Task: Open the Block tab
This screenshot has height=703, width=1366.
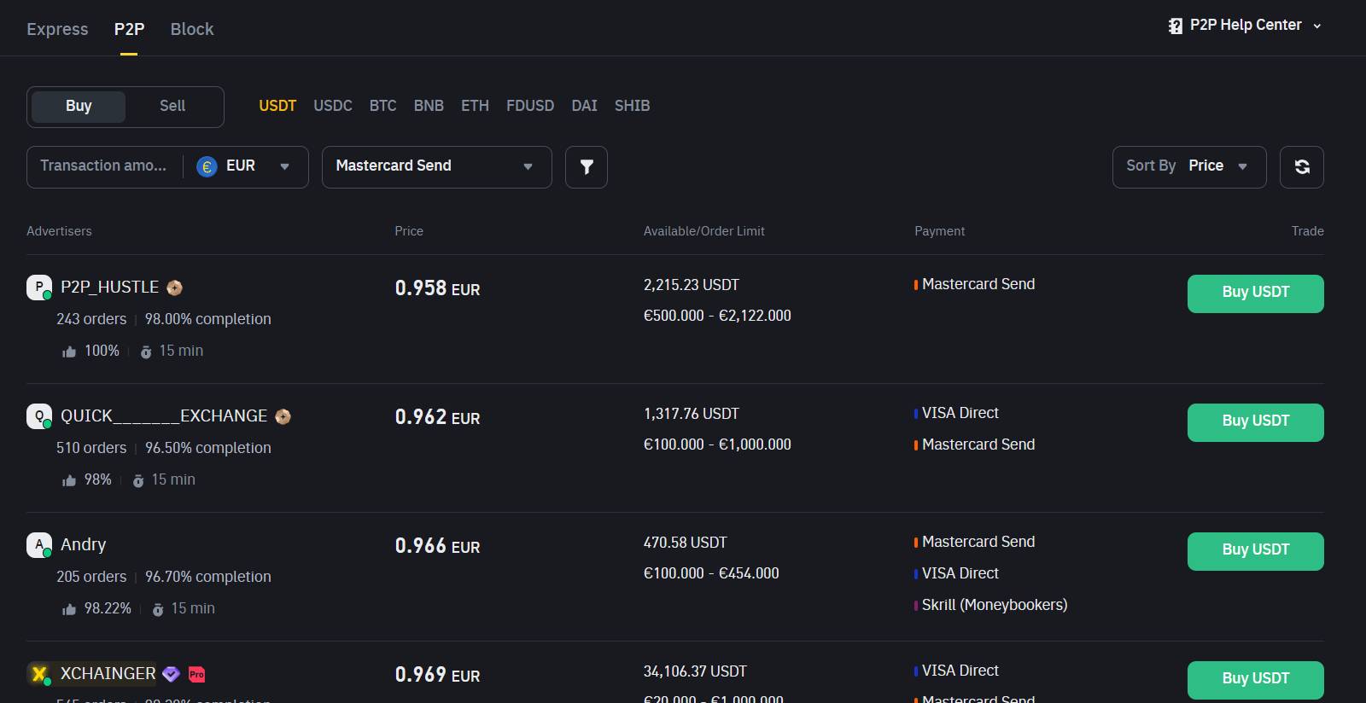Action: (x=192, y=29)
